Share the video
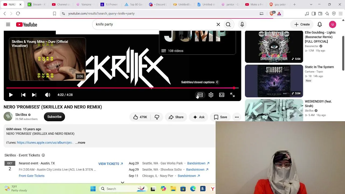 (176, 117)
